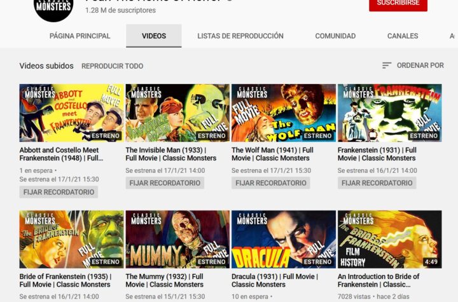
Task: Open Dracula (1931) Full Movie title link
Action: pyautogui.click(x=275, y=280)
